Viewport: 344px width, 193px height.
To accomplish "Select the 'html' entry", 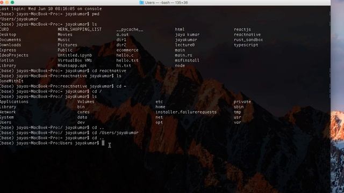I will tap(180, 29).
